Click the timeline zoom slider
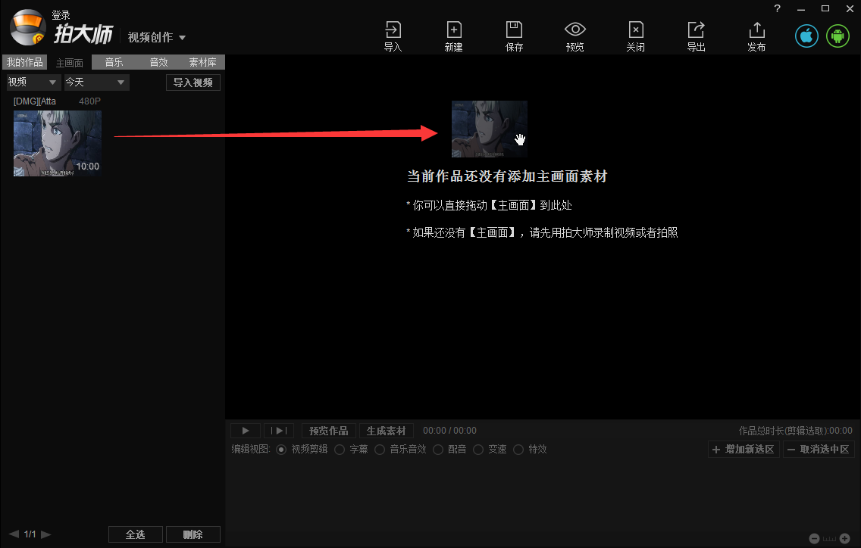This screenshot has height=548, width=861. click(828, 537)
